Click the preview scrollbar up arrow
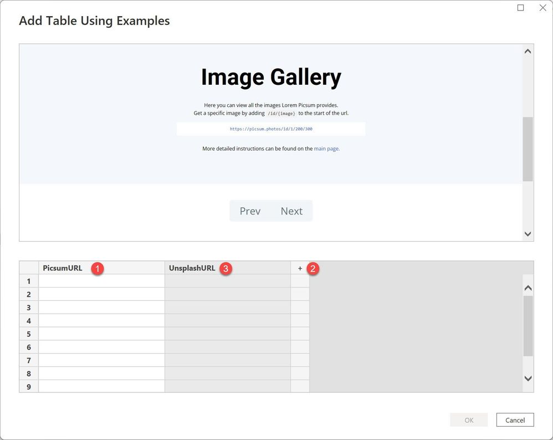 pos(528,52)
